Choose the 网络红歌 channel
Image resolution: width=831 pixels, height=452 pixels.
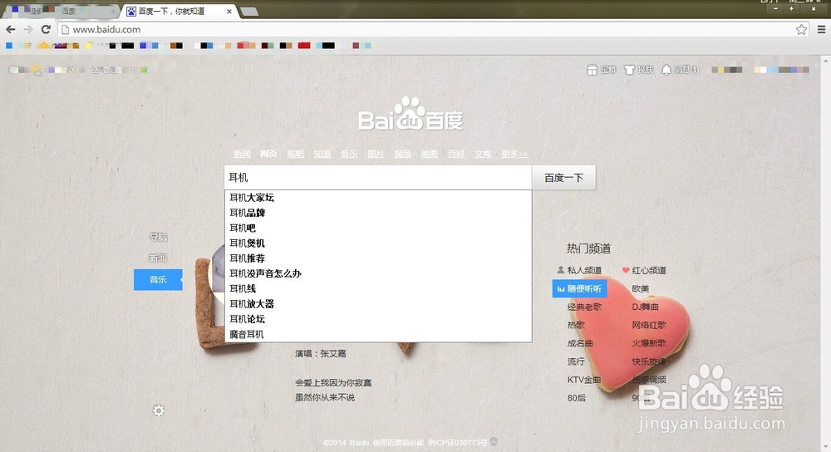[649, 325]
